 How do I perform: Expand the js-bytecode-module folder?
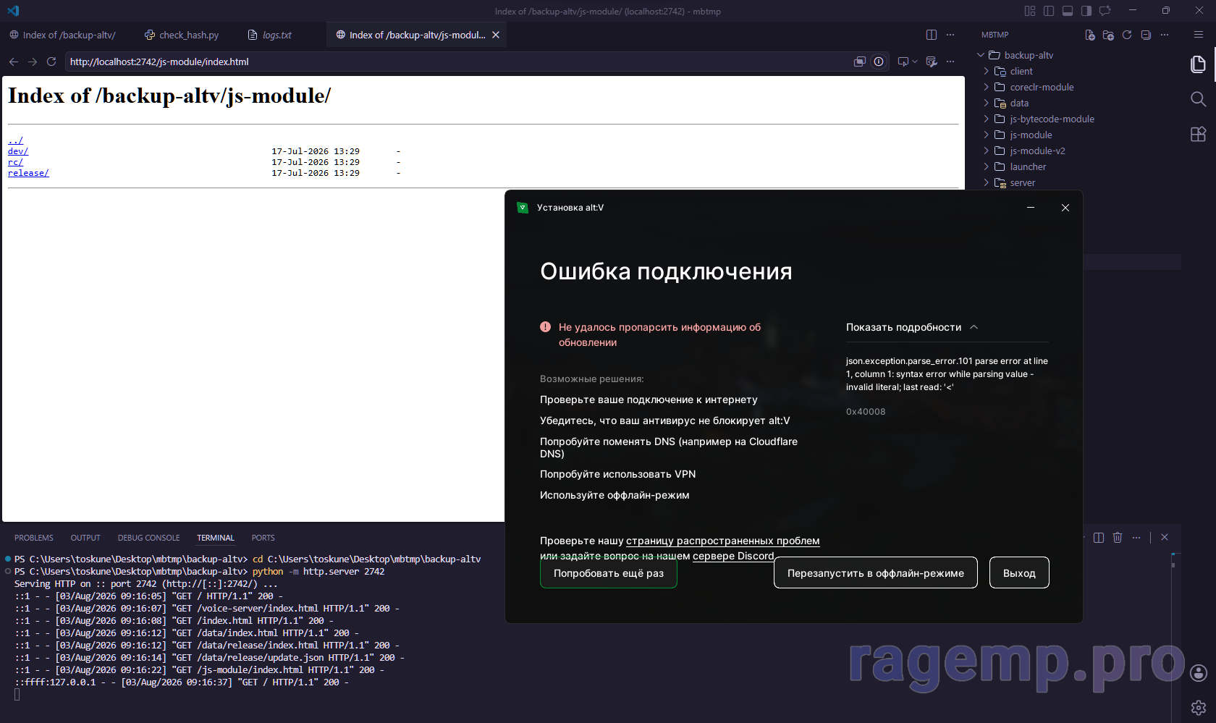point(987,119)
